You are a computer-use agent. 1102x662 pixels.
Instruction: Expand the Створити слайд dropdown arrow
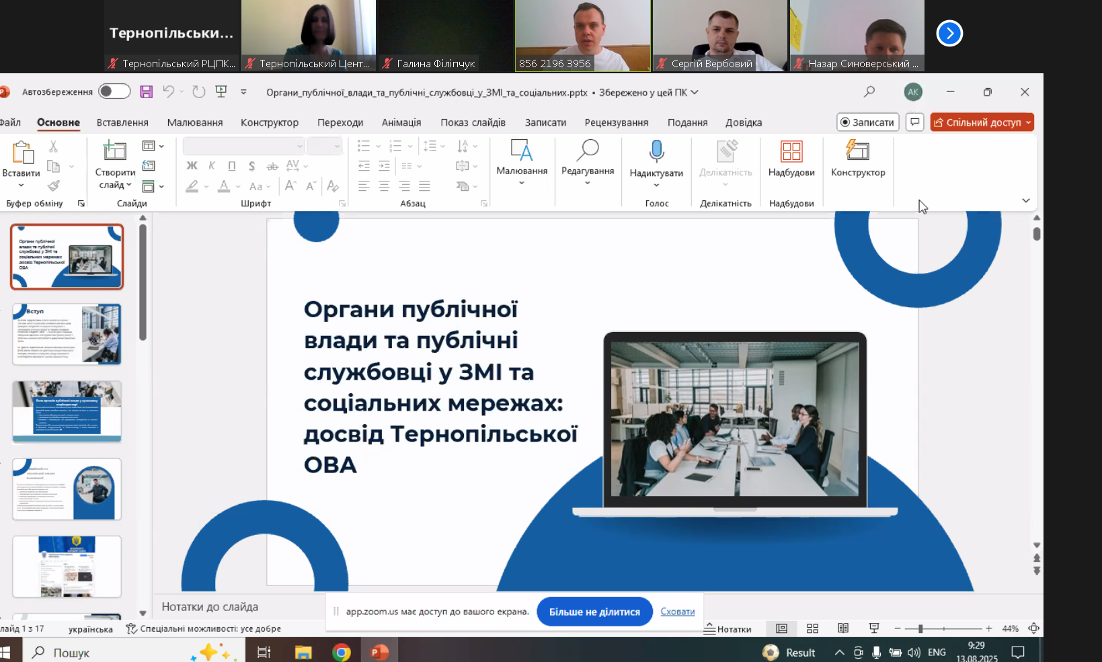129,185
